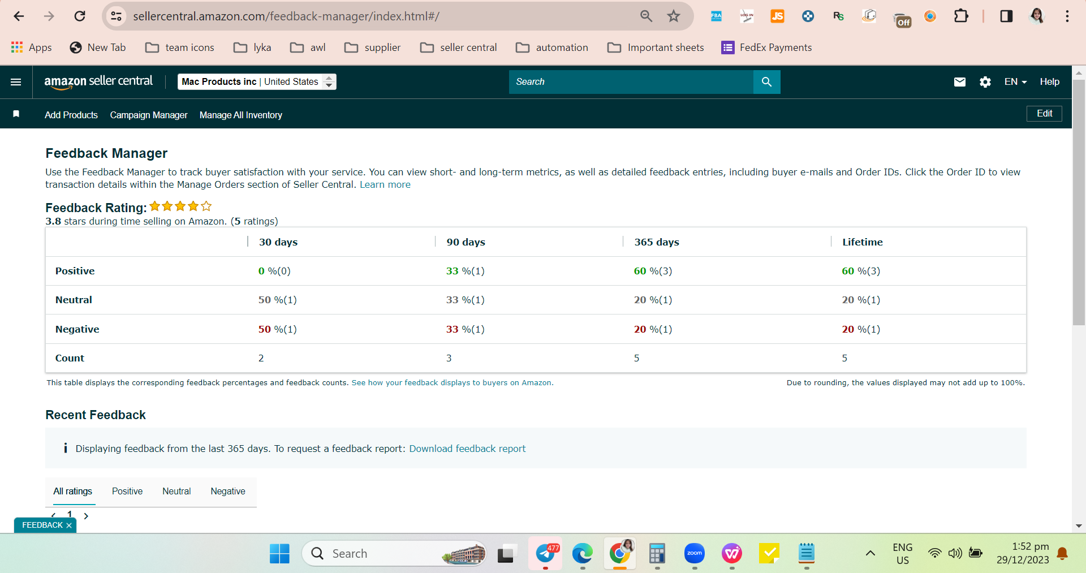Open the notification bell in system tray

[1063, 554]
